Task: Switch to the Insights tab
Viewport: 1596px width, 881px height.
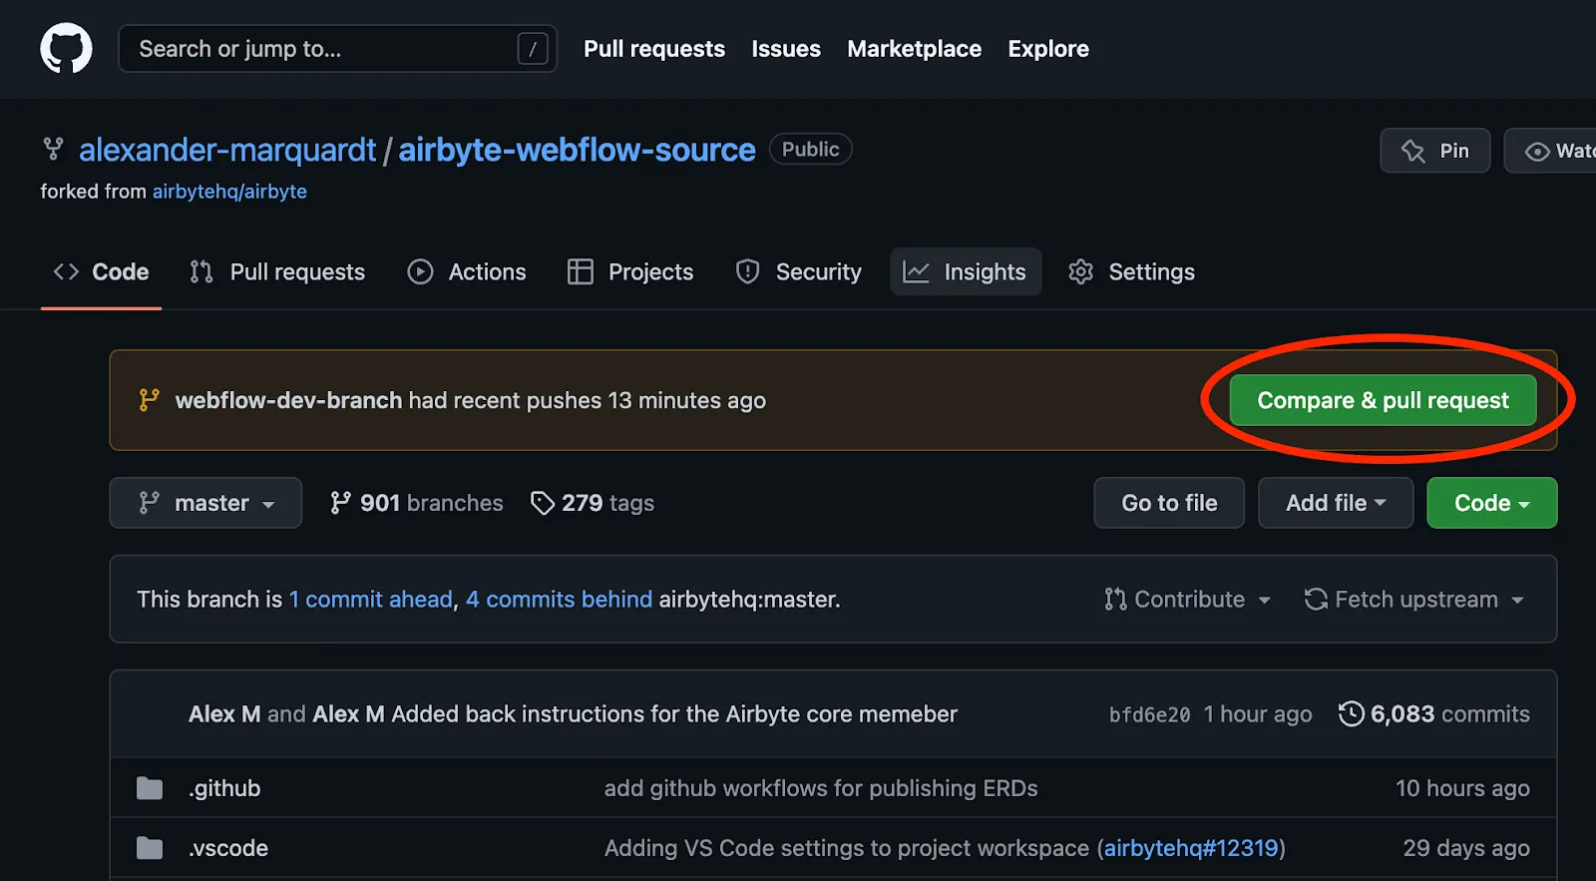Action: (966, 271)
